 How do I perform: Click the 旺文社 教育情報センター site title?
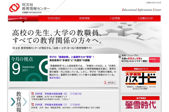[x=36, y=7]
